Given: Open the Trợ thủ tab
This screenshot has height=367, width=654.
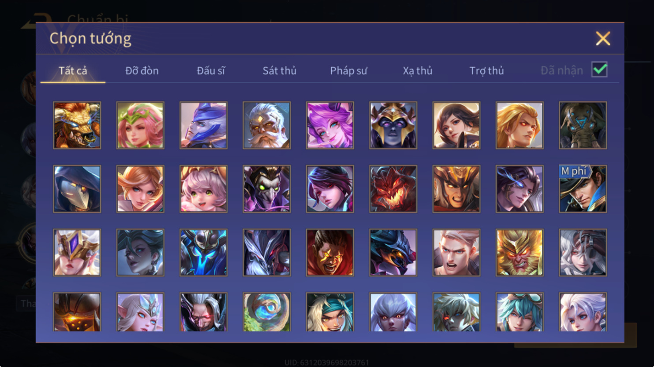Looking at the screenshot, I should click(x=486, y=70).
